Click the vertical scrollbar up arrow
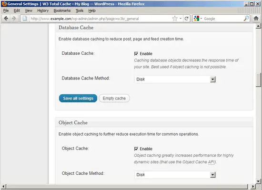The image size is (262, 190). [258, 26]
